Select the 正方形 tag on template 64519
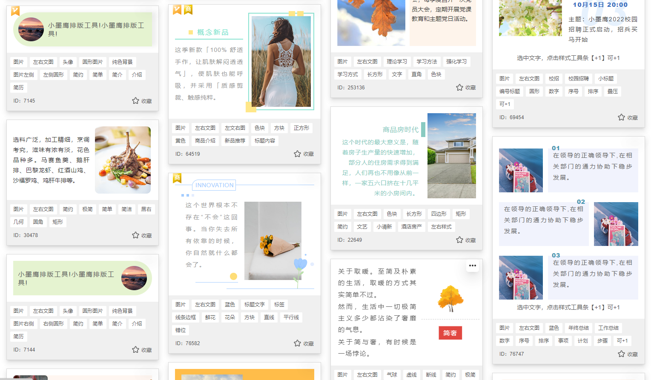654x380 pixels. click(301, 128)
